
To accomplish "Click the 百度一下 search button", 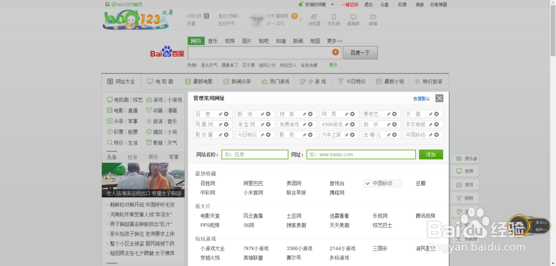I will [360, 53].
